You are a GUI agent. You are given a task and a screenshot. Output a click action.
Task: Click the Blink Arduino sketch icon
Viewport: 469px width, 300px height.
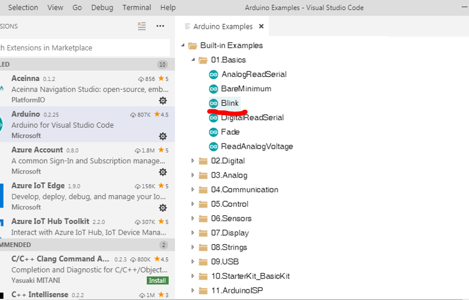tap(214, 103)
